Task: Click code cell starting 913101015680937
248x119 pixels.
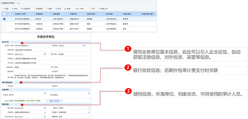Action: [23, 29]
